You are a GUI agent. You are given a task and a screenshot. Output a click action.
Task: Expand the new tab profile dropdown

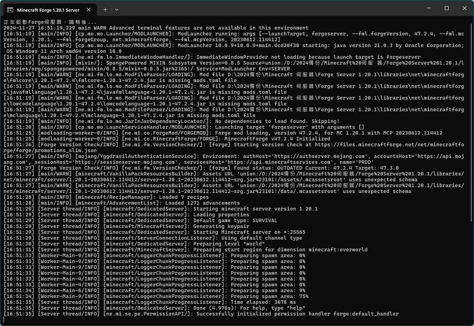click(117, 9)
